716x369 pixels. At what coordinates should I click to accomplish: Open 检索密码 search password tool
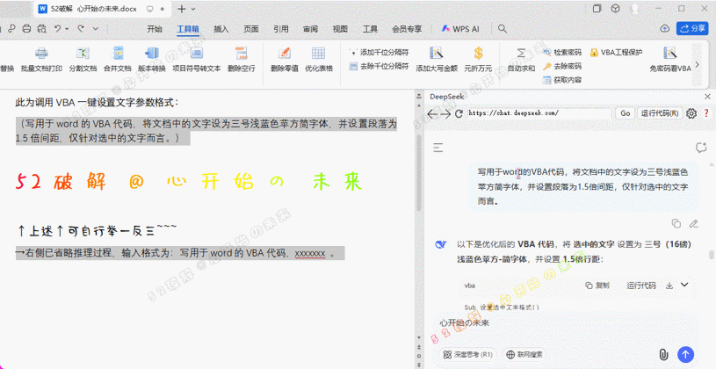562,53
